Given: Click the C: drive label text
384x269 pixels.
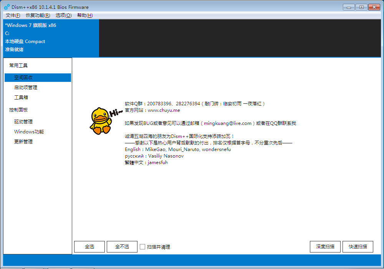Looking at the screenshot, I should coord(7,33).
